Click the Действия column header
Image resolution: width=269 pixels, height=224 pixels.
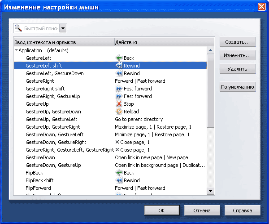tap(165, 42)
